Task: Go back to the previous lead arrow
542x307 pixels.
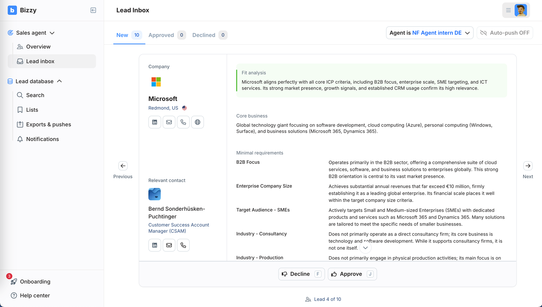Action: click(123, 166)
